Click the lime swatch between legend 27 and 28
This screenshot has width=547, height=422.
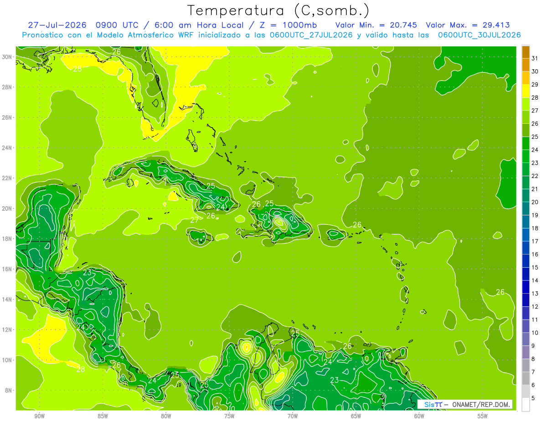pyautogui.click(x=526, y=104)
